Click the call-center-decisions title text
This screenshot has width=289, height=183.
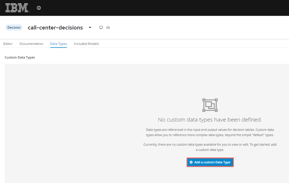tap(55, 28)
